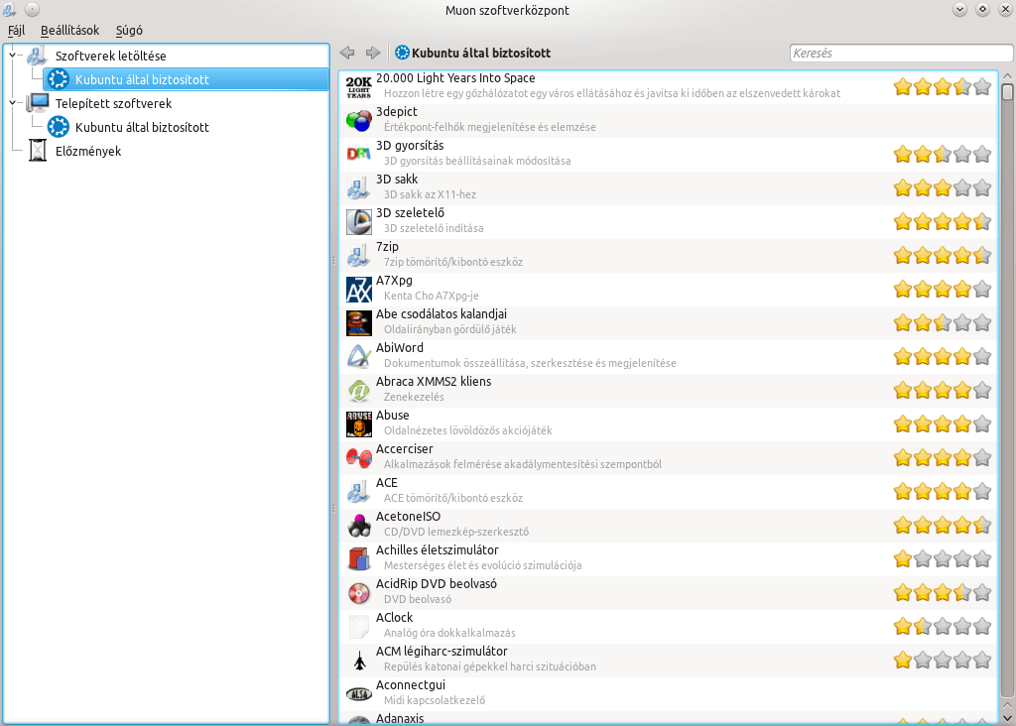Click the forward navigation arrow
The image size is (1016, 726).
[x=373, y=53]
